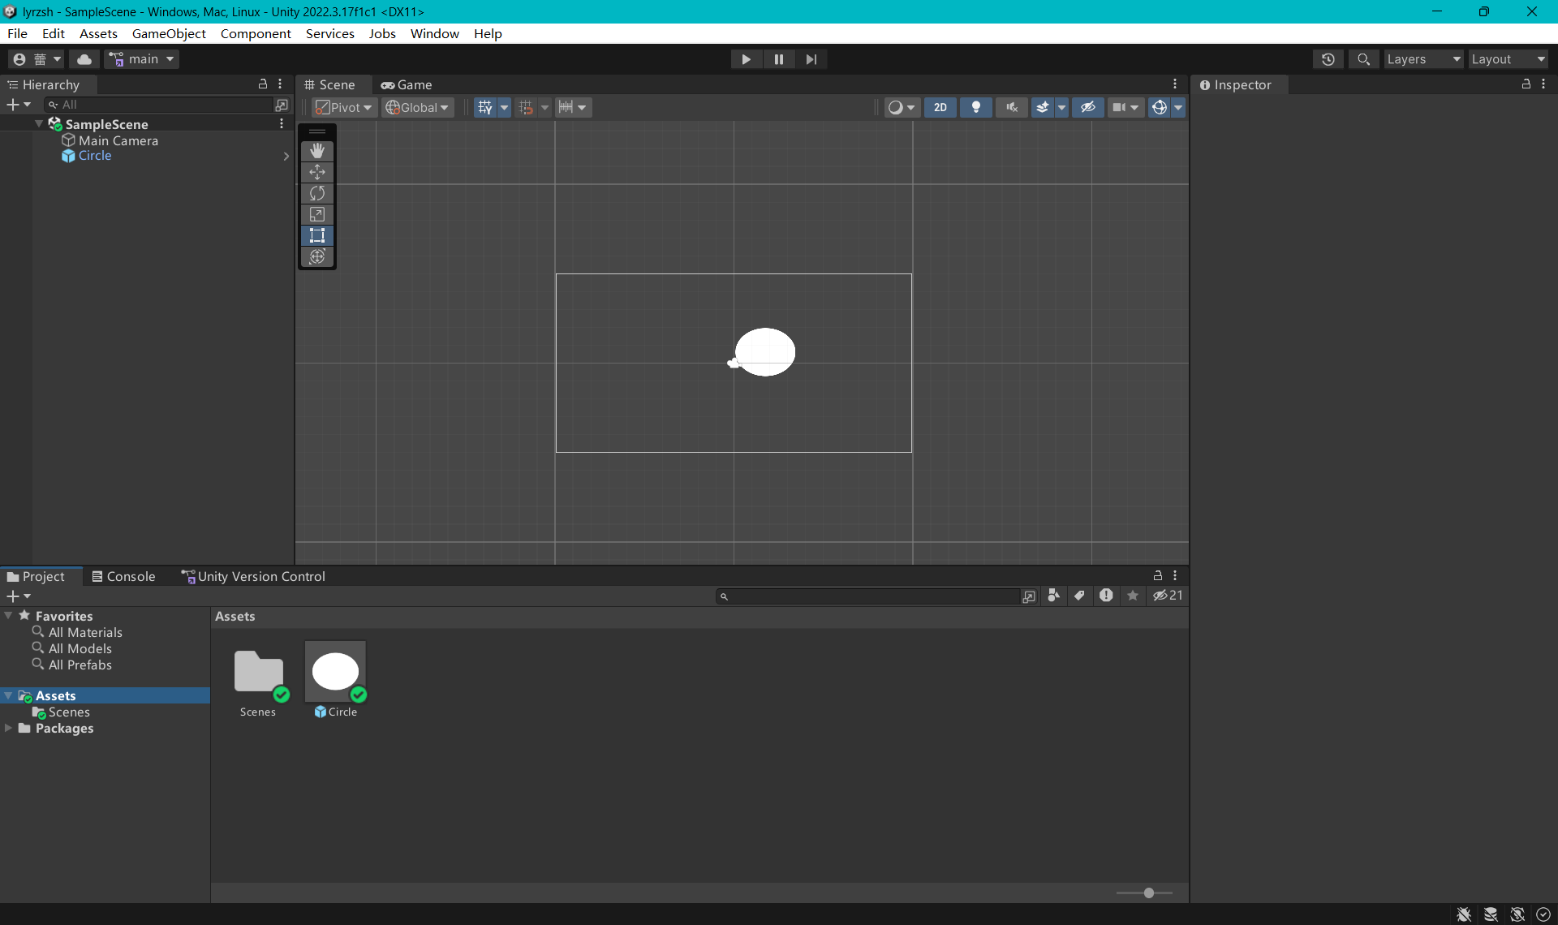Switch to the Console tab

click(x=123, y=576)
